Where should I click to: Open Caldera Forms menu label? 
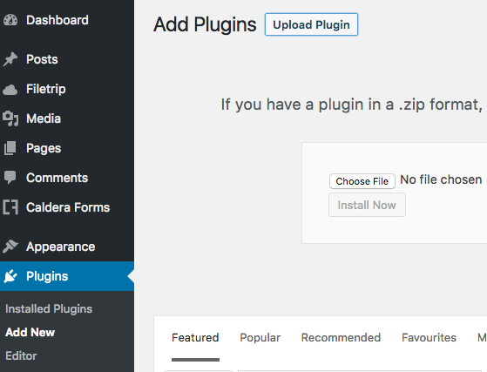point(68,207)
